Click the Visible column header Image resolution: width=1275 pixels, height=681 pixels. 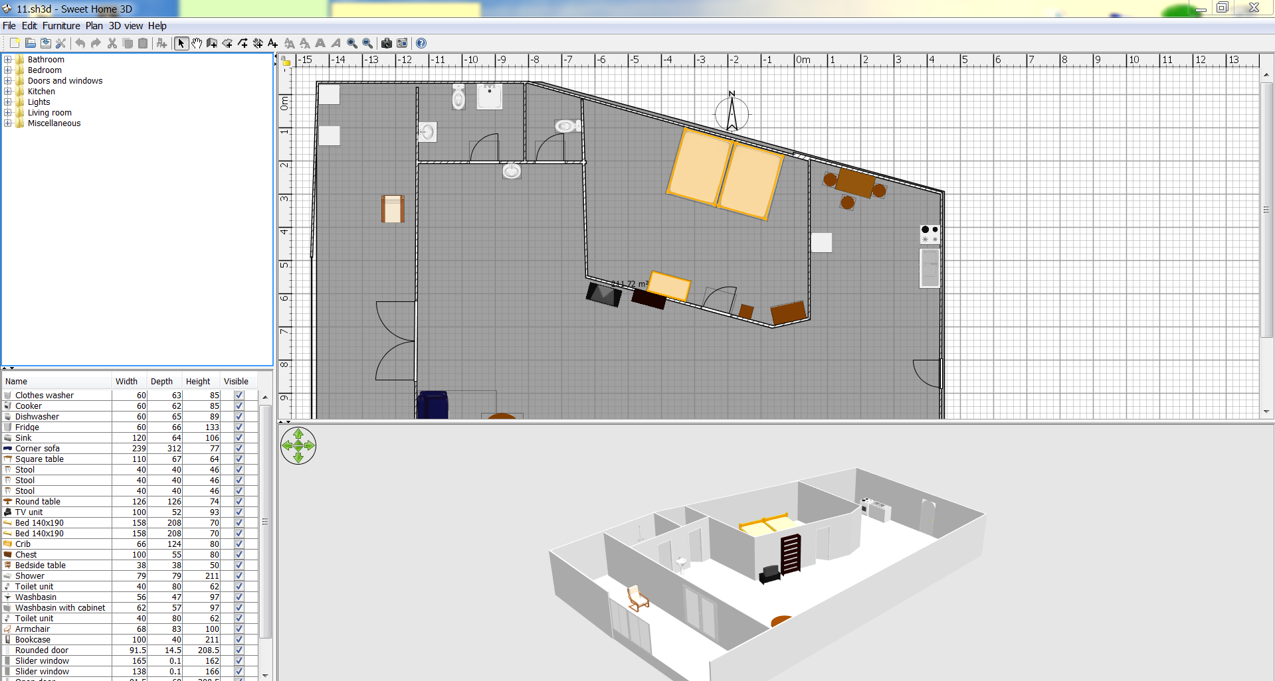[x=239, y=382]
